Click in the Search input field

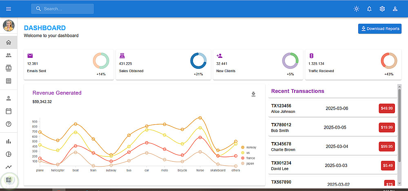tap(62, 9)
